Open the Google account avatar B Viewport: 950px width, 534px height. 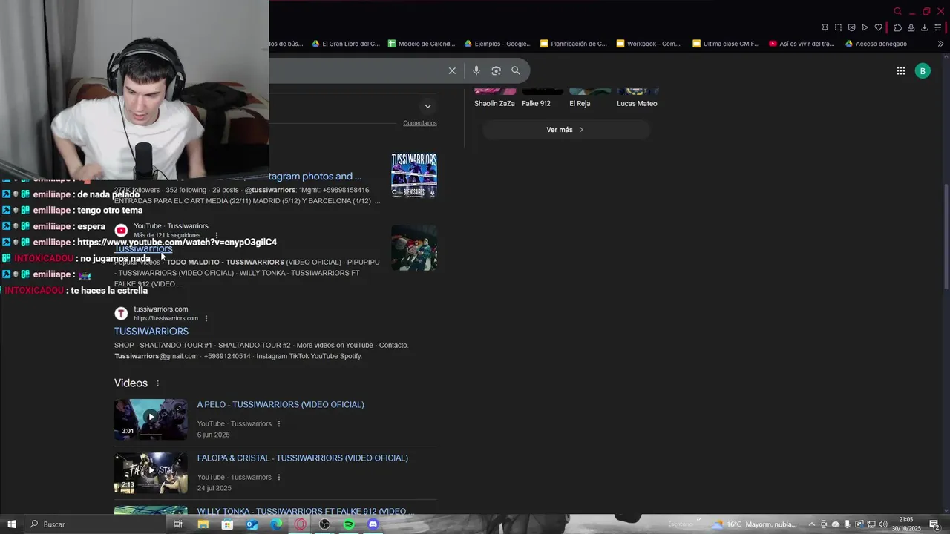point(923,71)
